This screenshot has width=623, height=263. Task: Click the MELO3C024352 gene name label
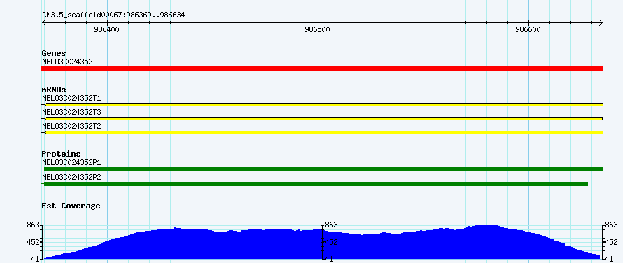pyautogui.click(x=67, y=62)
